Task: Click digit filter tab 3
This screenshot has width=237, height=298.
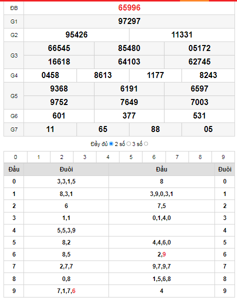Action: click(85, 157)
